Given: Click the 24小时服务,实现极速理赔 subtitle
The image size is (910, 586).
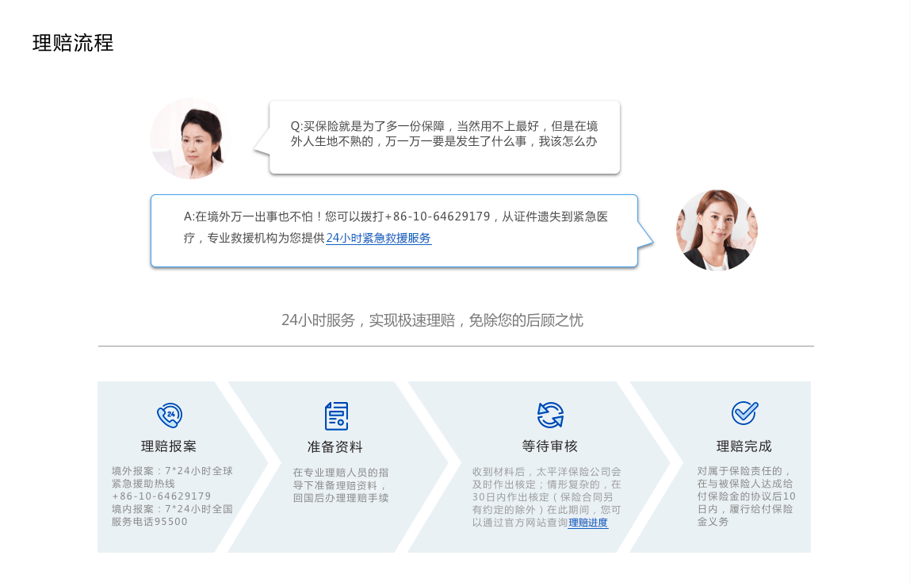Looking at the screenshot, I should (432, 320).
